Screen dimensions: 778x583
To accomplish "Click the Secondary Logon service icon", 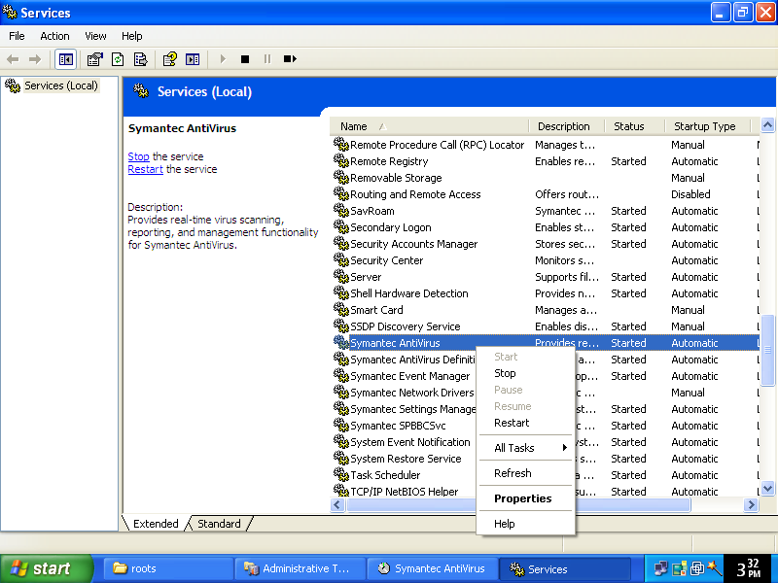I will (x=341, y=227).
